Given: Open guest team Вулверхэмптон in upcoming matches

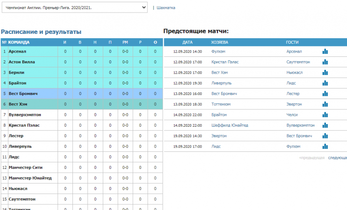Looking at the screenshot, I should 300,125.
